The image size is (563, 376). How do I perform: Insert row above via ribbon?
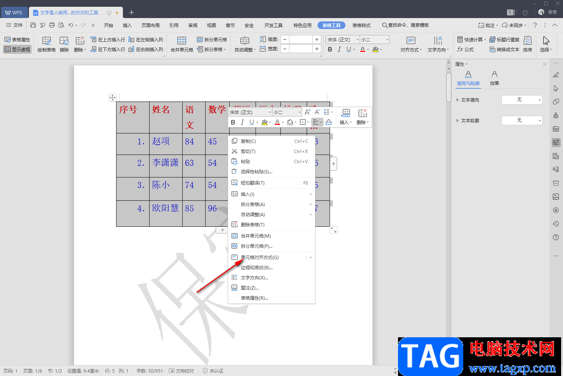click(108, 39)
